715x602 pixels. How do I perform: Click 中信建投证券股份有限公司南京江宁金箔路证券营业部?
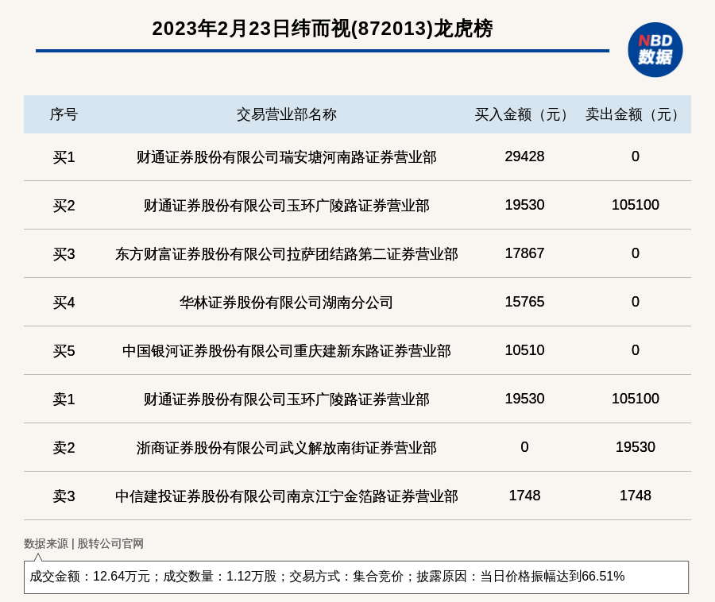286,496
